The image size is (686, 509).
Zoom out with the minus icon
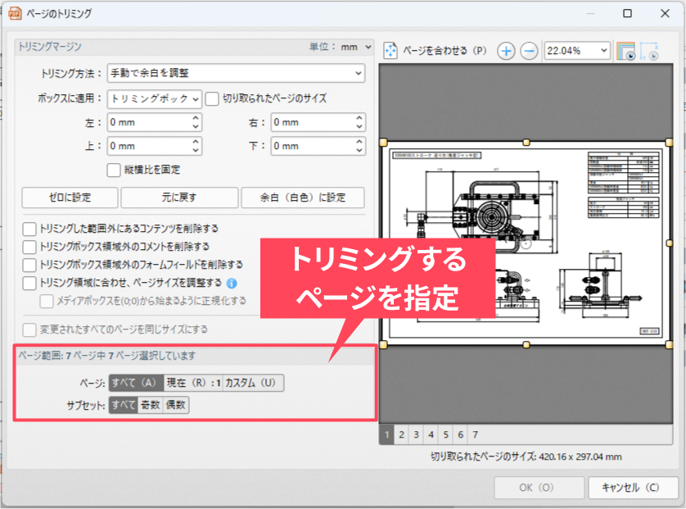tap(530, 51)
